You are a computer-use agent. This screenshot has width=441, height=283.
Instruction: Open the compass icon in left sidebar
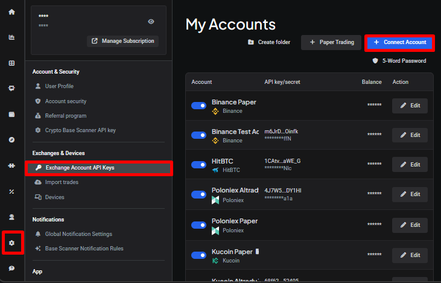[11, 140]
